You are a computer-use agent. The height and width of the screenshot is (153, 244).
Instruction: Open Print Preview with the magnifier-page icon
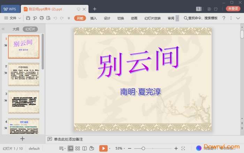48,18
